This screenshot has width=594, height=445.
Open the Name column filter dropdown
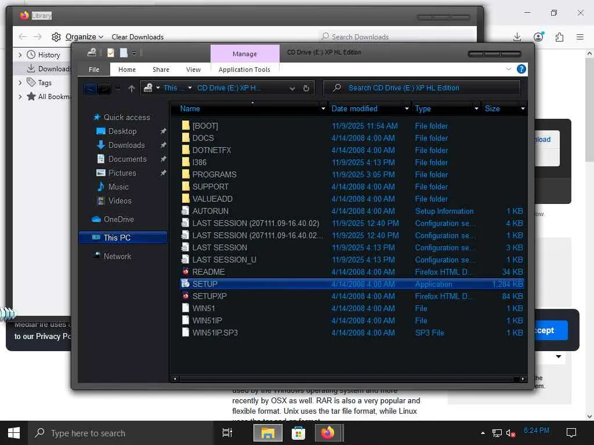click(323, 108)
